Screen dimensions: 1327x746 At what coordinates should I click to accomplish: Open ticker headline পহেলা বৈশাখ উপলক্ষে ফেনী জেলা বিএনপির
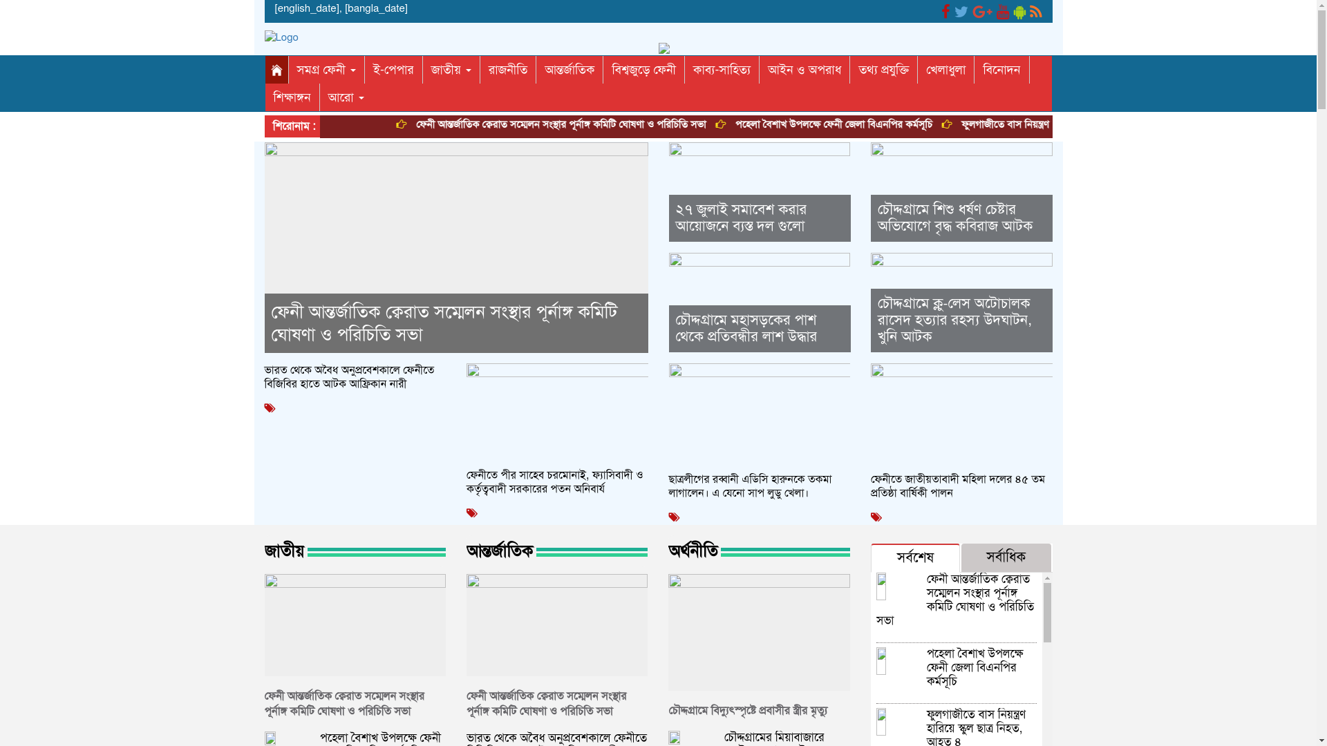[x=833, y=125]
